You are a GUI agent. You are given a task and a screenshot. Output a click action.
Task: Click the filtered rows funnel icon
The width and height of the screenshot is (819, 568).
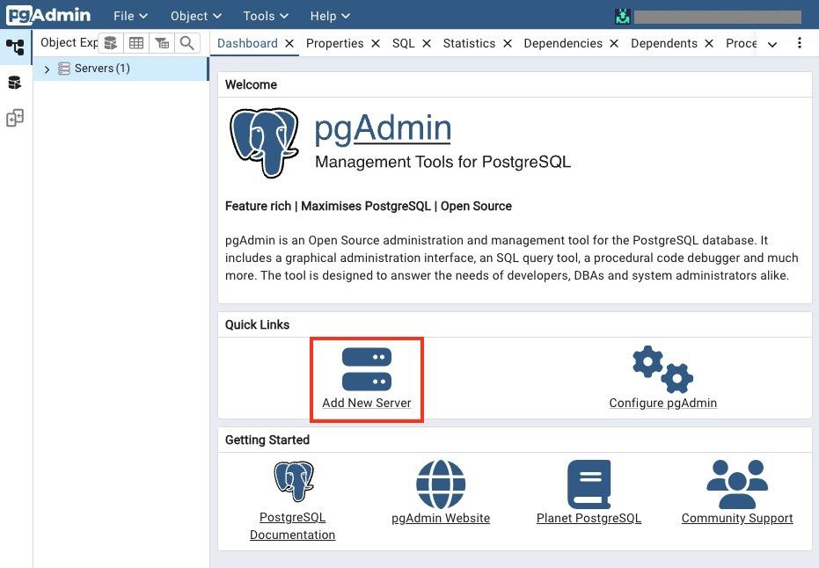pos(161,42)
